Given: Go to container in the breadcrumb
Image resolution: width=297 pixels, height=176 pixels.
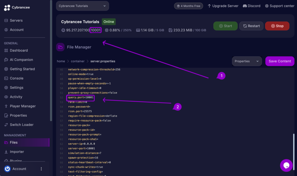Looking at the screenshot, I should (x=78, y=61).
